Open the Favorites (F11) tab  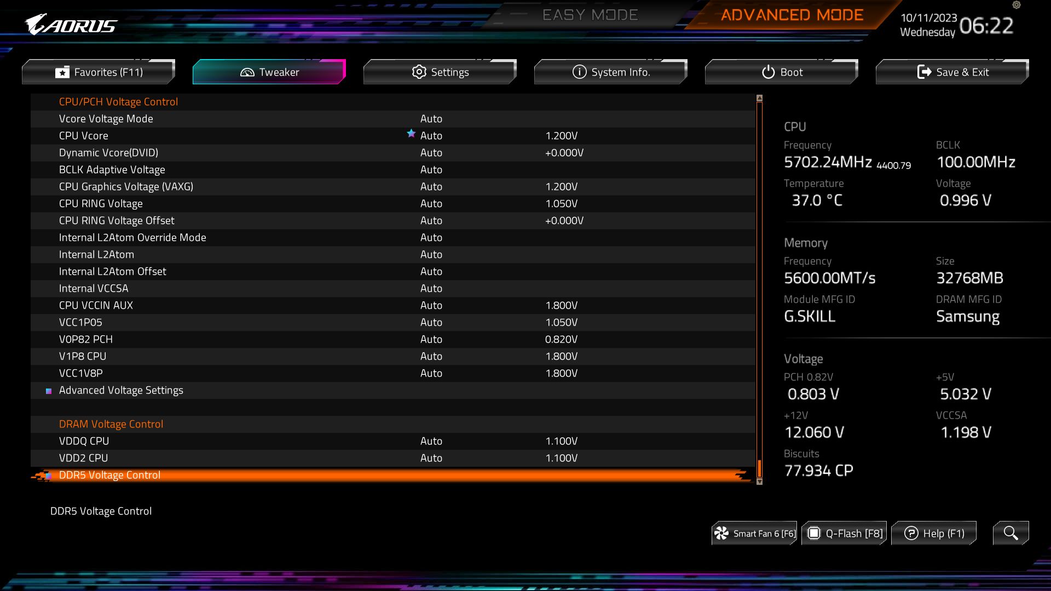pyautogui.click(x=99, y=72)
